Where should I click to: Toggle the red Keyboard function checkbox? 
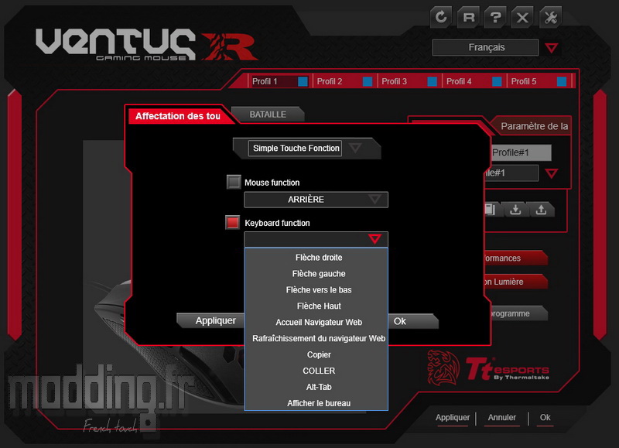tap(233, 222)
